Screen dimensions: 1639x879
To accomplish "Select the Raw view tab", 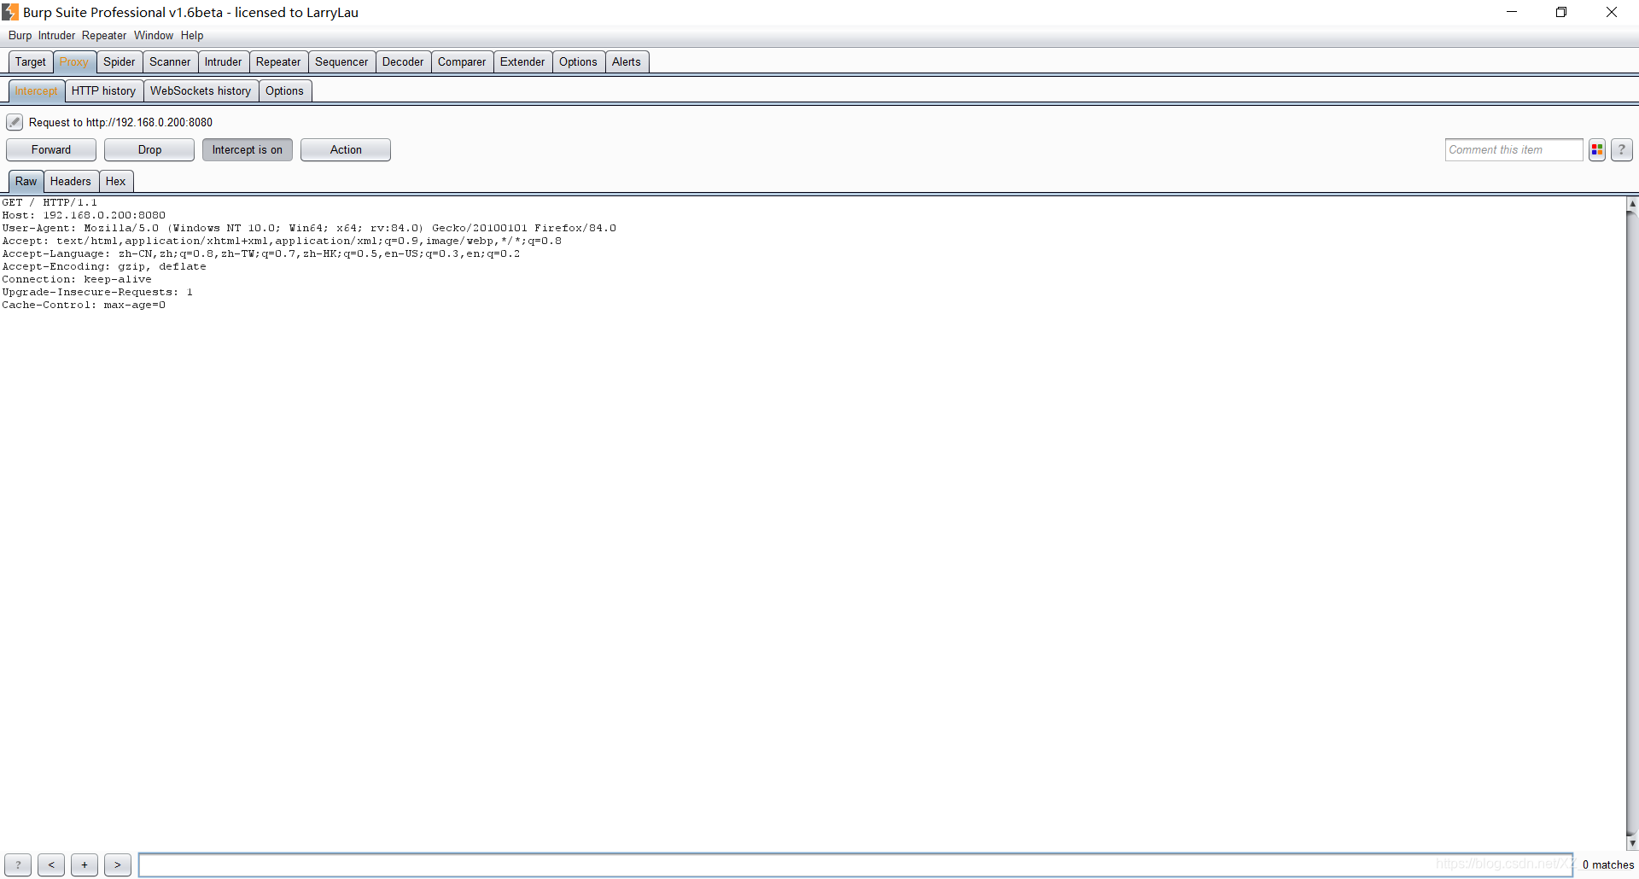I will click(x=26, y=182).
